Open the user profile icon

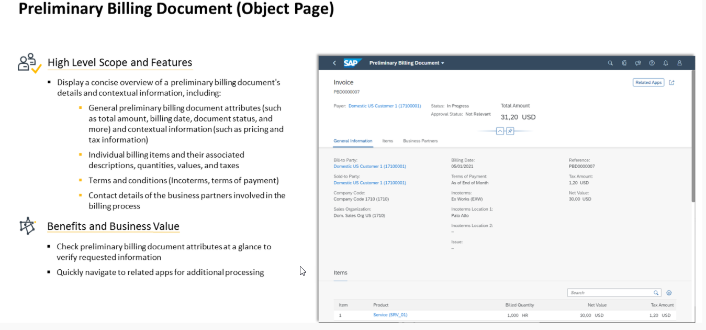(x=679, y=63)
